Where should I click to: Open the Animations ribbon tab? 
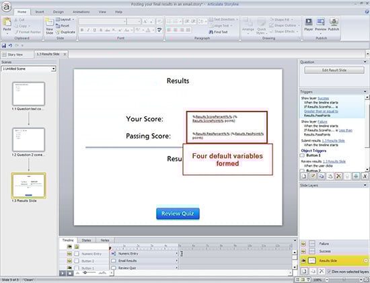coord(81,12)
